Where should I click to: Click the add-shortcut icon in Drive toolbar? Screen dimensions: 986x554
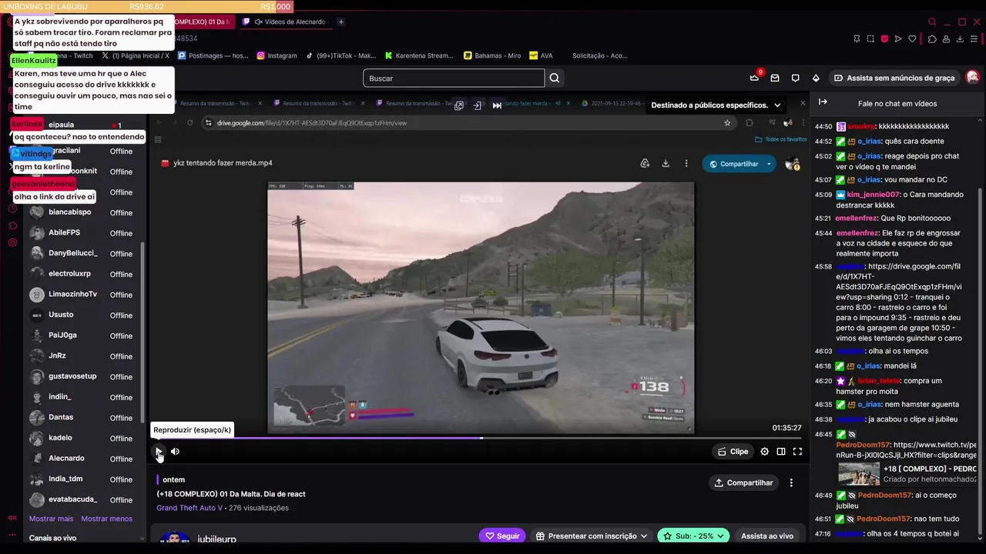point(645,163)
